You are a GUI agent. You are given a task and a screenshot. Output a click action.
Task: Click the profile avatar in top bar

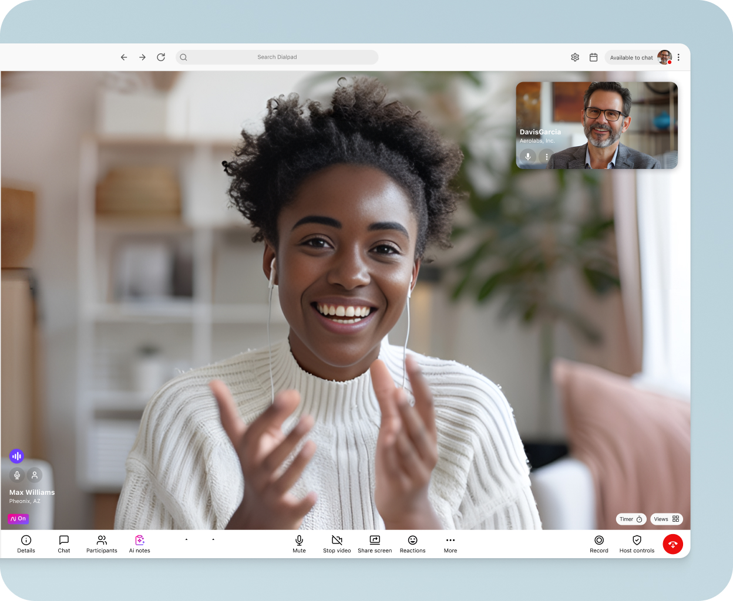(664, 57)
